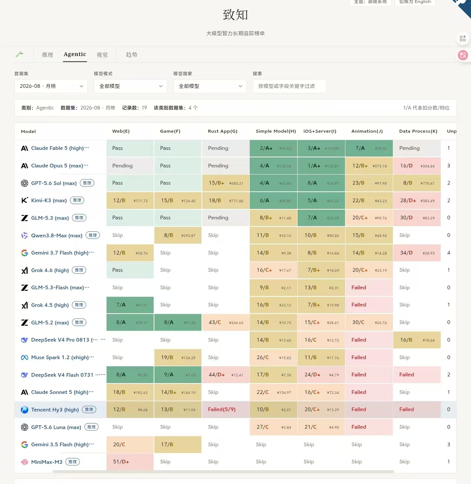The image size is (471, 484).
Task: Click the Claude Fable 5 Anthropic logo
Action: click(25, 148)
